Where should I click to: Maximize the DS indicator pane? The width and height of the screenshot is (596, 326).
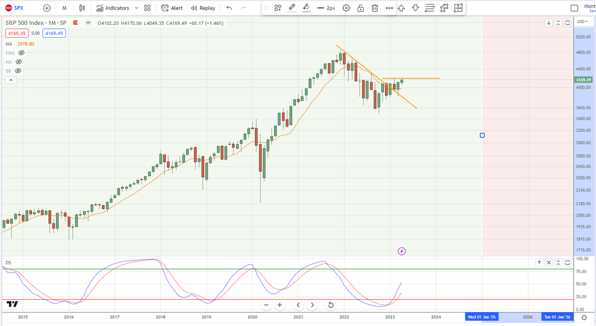click(x=568, y=262)
